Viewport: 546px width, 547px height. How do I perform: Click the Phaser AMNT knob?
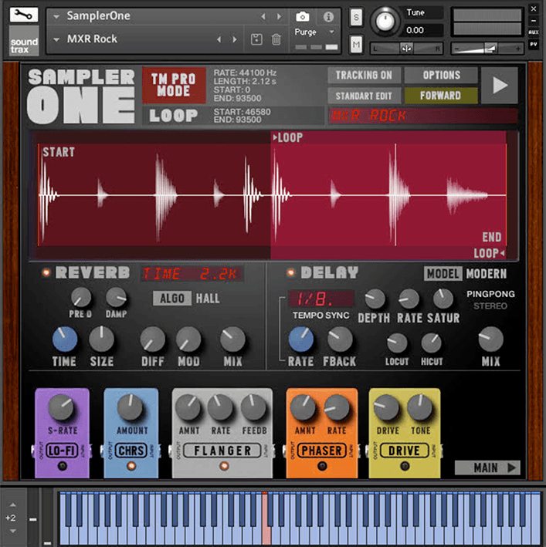pyautogui.click(x=303, y=407)
